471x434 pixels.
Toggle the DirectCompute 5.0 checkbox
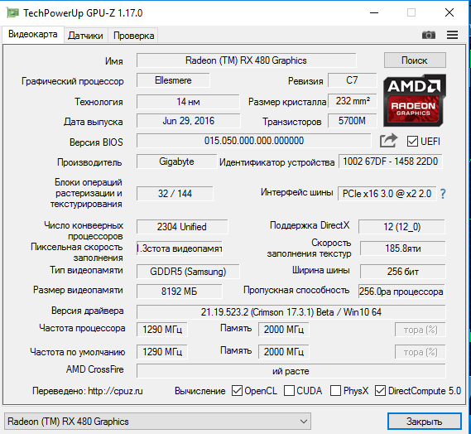(380, 391)
